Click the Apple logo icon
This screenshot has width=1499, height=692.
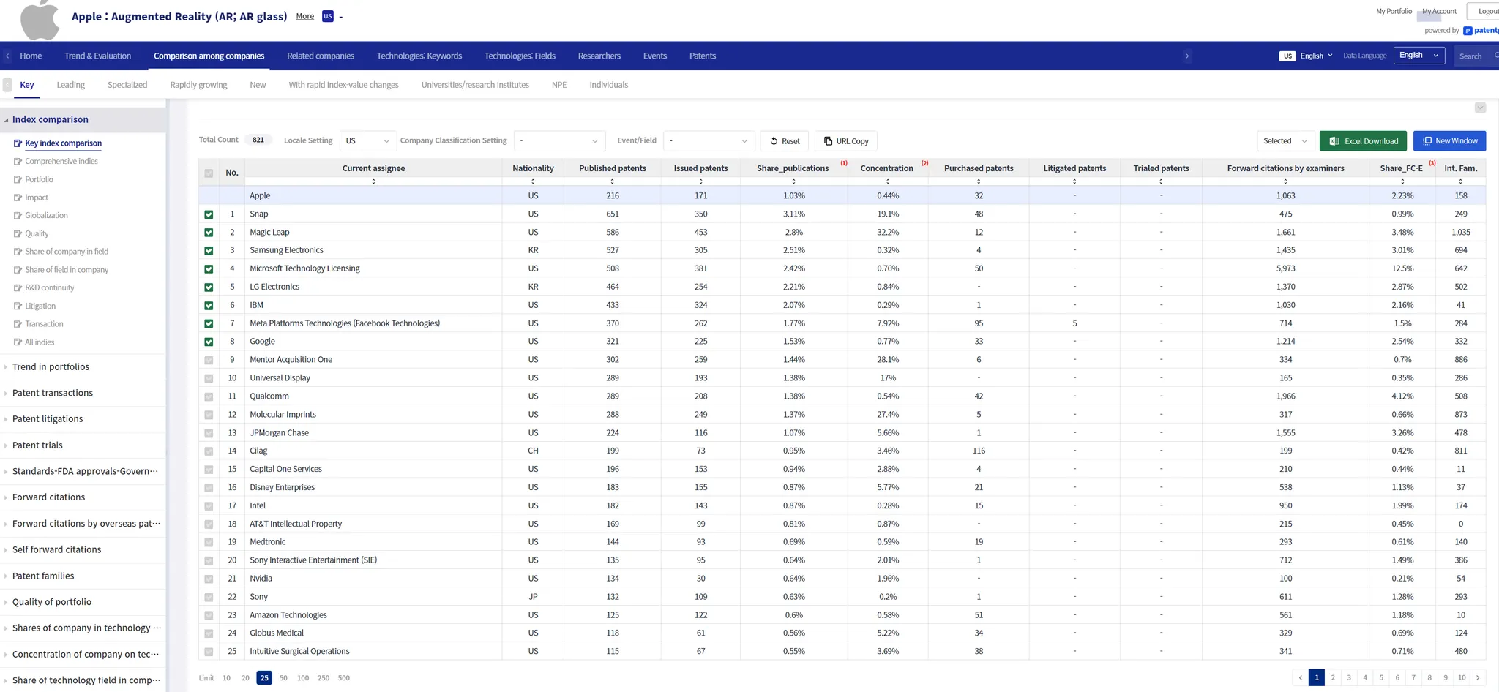[x=40, y=20]
